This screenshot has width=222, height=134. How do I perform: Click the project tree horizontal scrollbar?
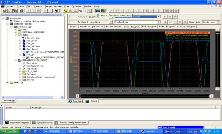tap(33, 97)
